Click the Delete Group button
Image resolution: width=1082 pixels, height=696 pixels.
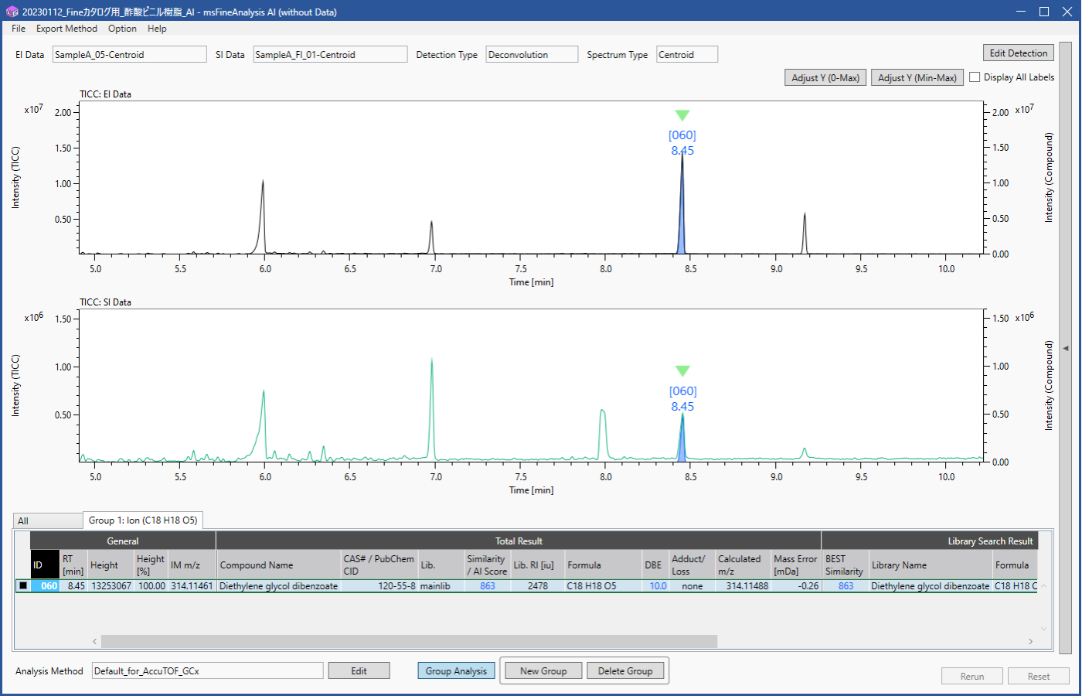coord(625,670)
